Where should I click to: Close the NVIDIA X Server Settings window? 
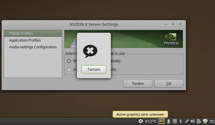pyautogui.click(x=180, y=24)
